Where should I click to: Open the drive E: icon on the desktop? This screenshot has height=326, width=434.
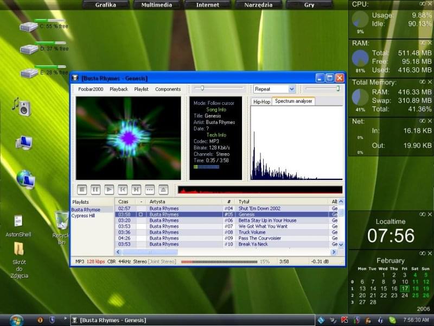[x=30, y=73]
